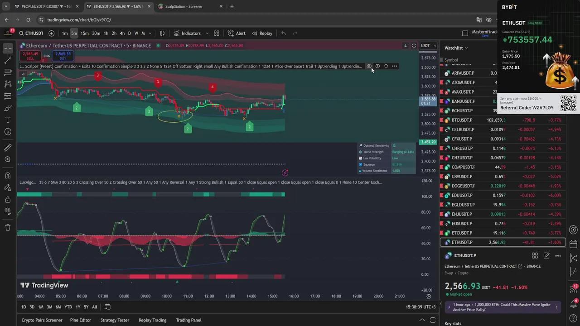Open the Indicators dialog
This screenshot has height=326, width=580.
(x=187, y=33)
